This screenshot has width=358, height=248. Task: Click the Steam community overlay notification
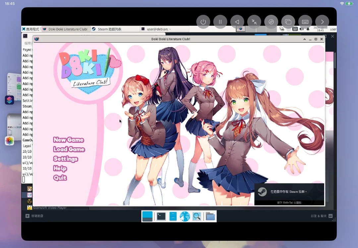(289, 194)
